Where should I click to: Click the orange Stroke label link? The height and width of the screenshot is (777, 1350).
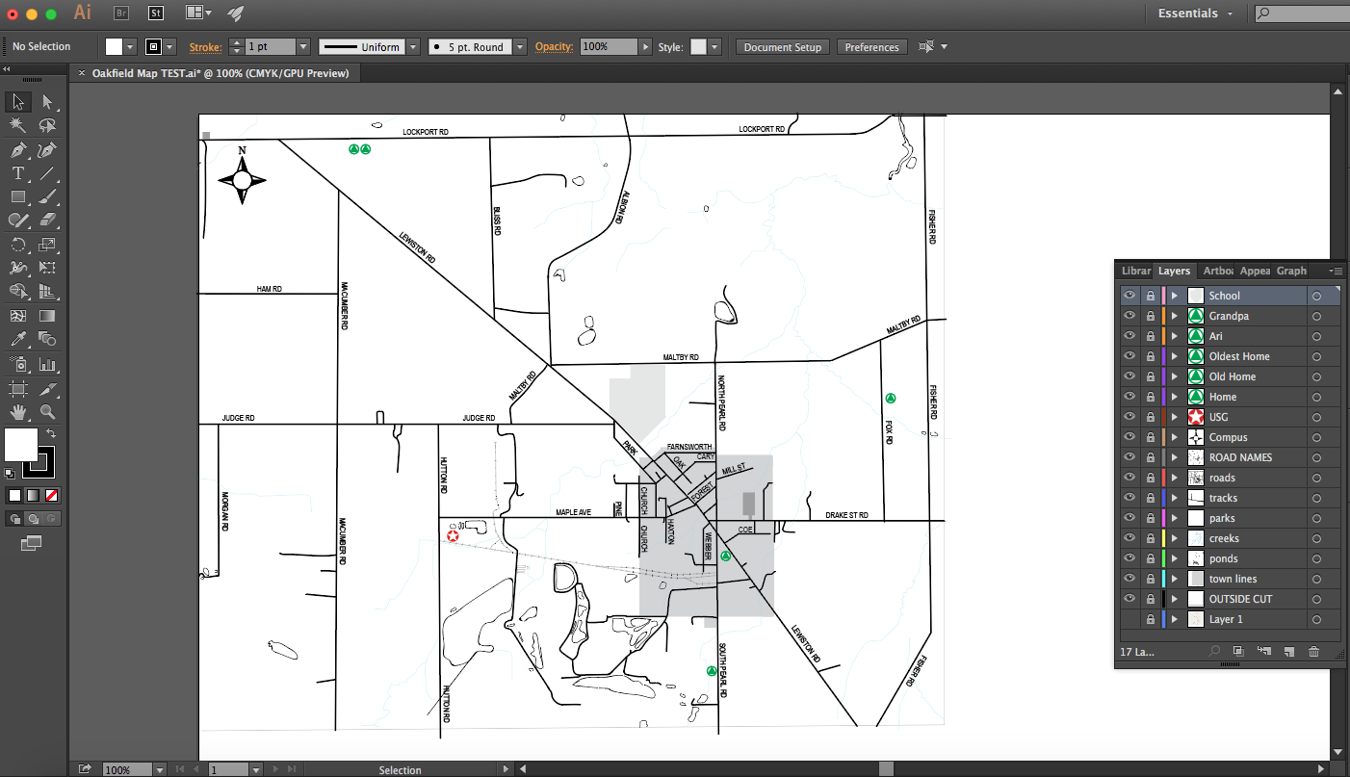point(205,46)
